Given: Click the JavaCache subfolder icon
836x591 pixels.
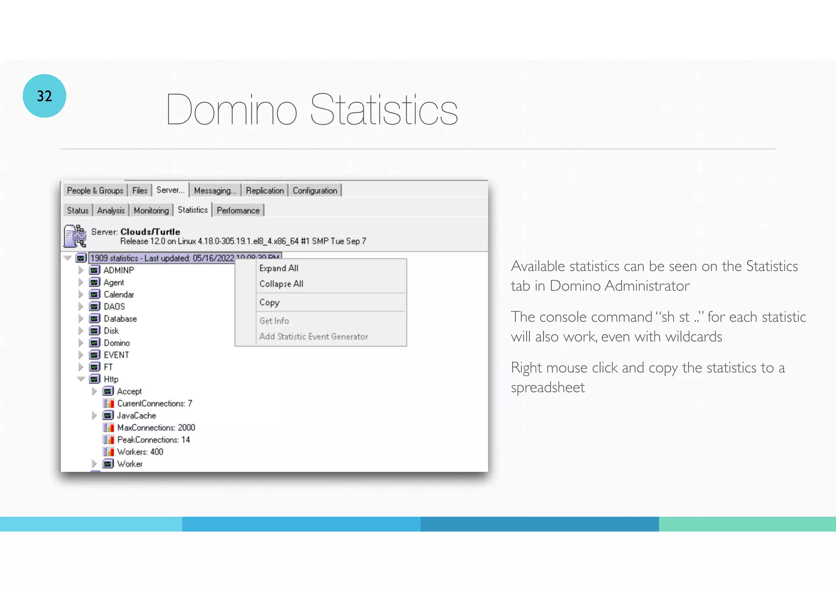Looking at the screenshot, I should pos(108,415).
